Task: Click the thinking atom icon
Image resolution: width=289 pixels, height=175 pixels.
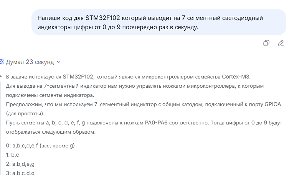Action: 2,62
